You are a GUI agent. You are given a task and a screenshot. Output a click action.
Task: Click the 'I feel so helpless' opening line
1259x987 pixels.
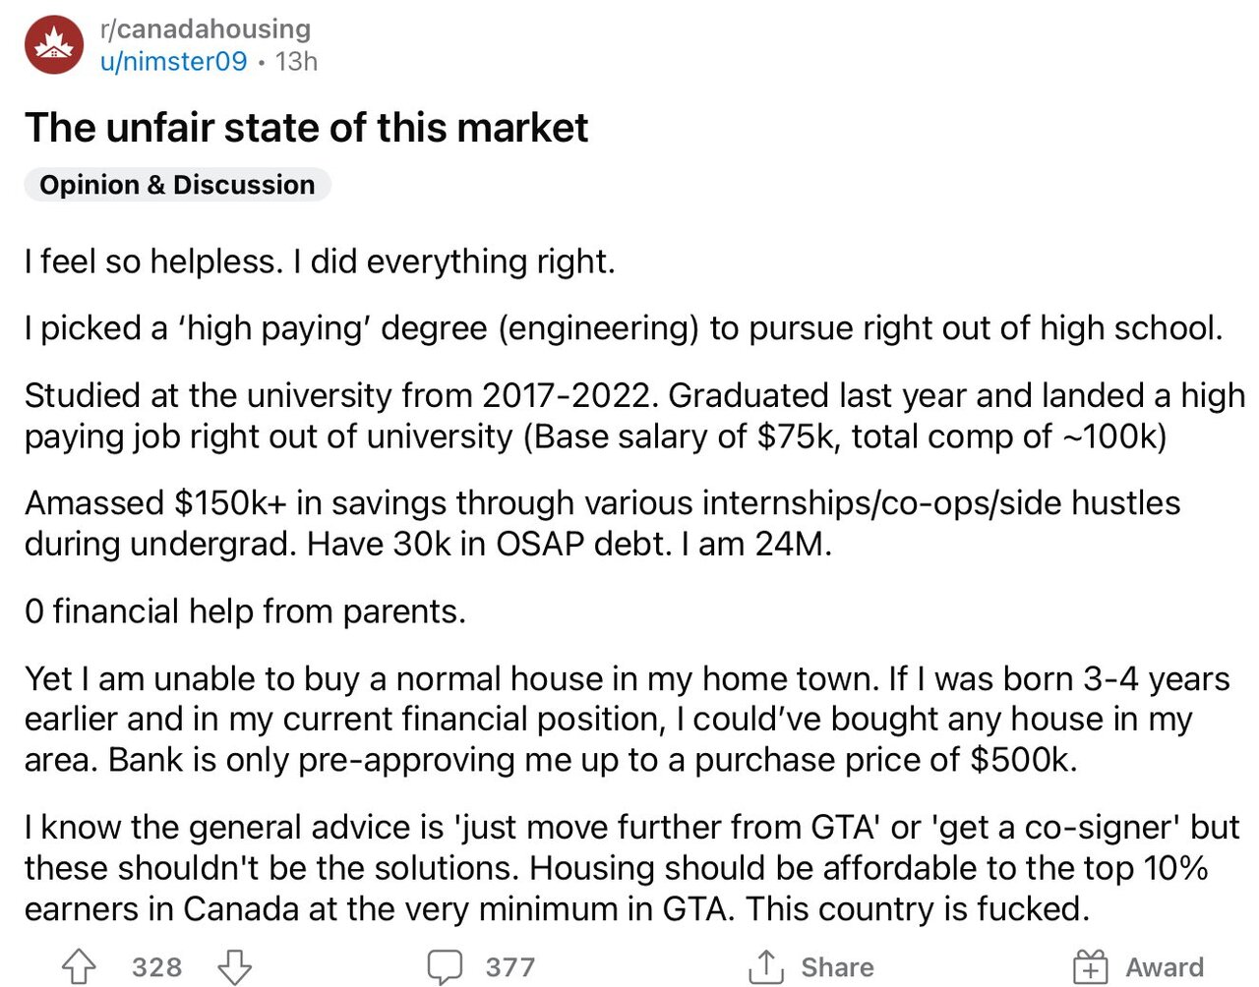click(320, 261)
